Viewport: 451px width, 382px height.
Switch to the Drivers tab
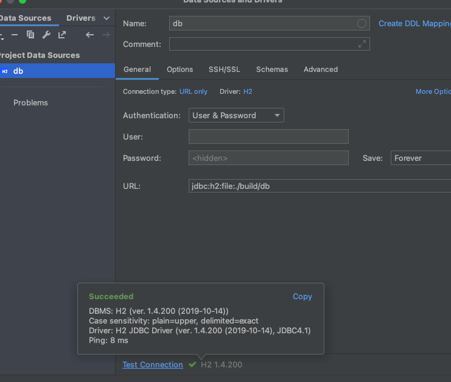pos(80,18)
